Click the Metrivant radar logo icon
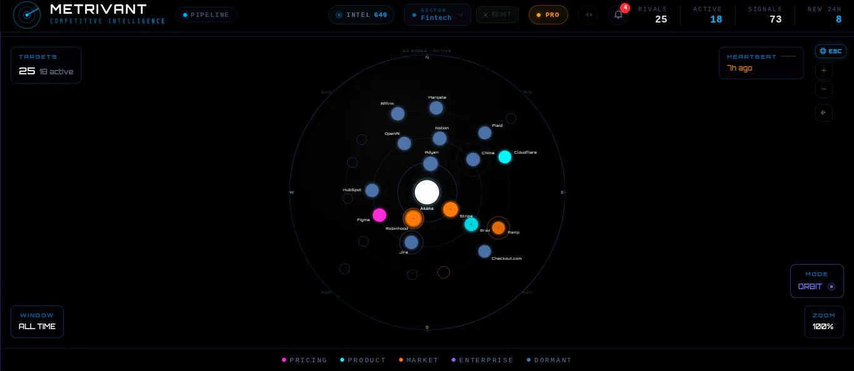This screenshot has width=854, height=371. [27, 14]
